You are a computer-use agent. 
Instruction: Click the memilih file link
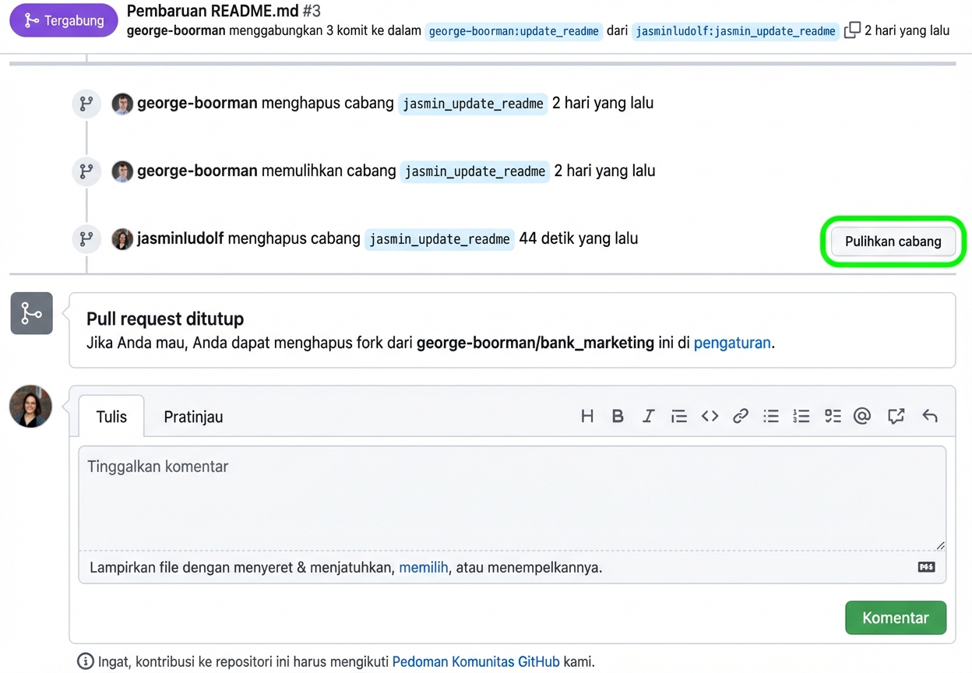(x=424, y=567)
